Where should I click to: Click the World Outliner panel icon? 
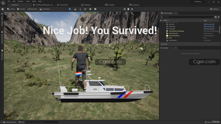(x=162, y=13)
